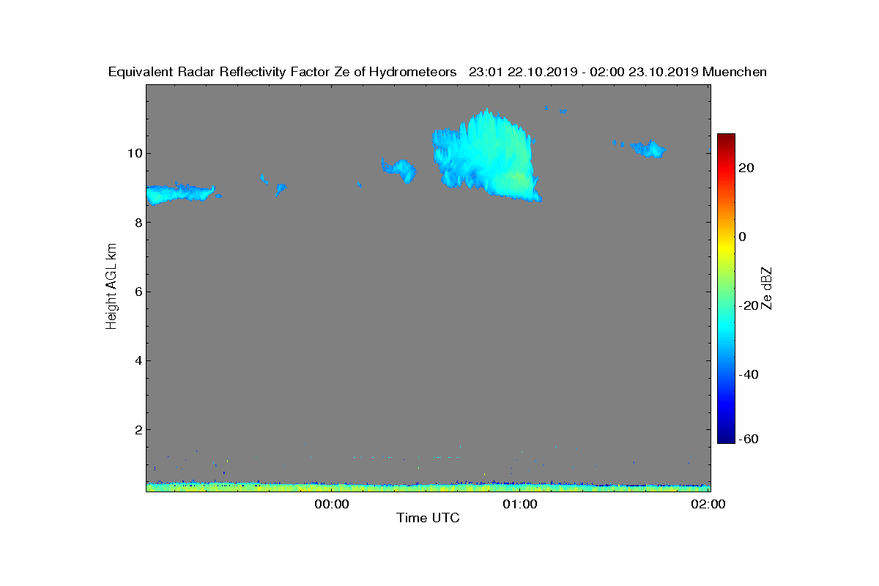Click the "Height AGL km" axis label
Viewport: 879px width, 586px height.
point(111,287)
